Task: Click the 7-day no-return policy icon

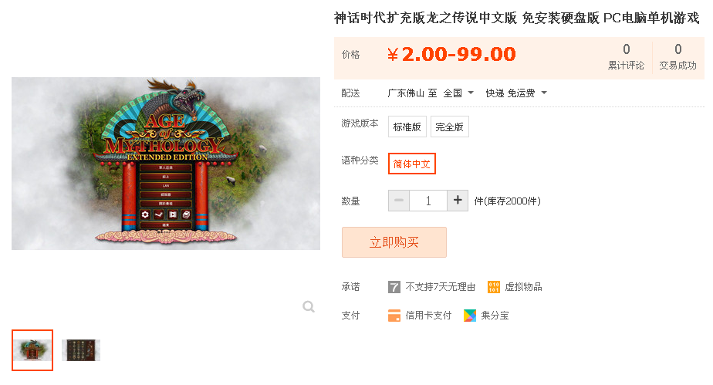Action: pos(394,287)
